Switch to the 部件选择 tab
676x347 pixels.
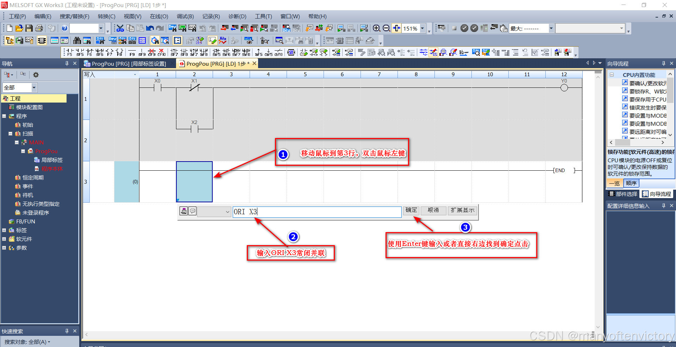pos(623,194)
